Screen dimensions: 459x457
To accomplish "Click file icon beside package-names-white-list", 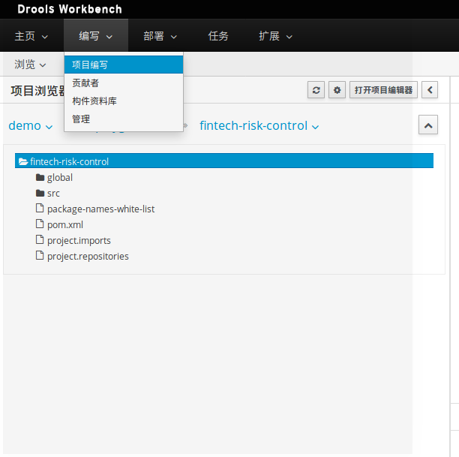I will [x=40, y=209].
